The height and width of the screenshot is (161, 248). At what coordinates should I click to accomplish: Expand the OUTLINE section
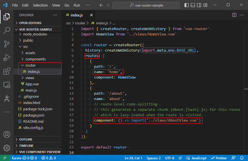point(38,139)
